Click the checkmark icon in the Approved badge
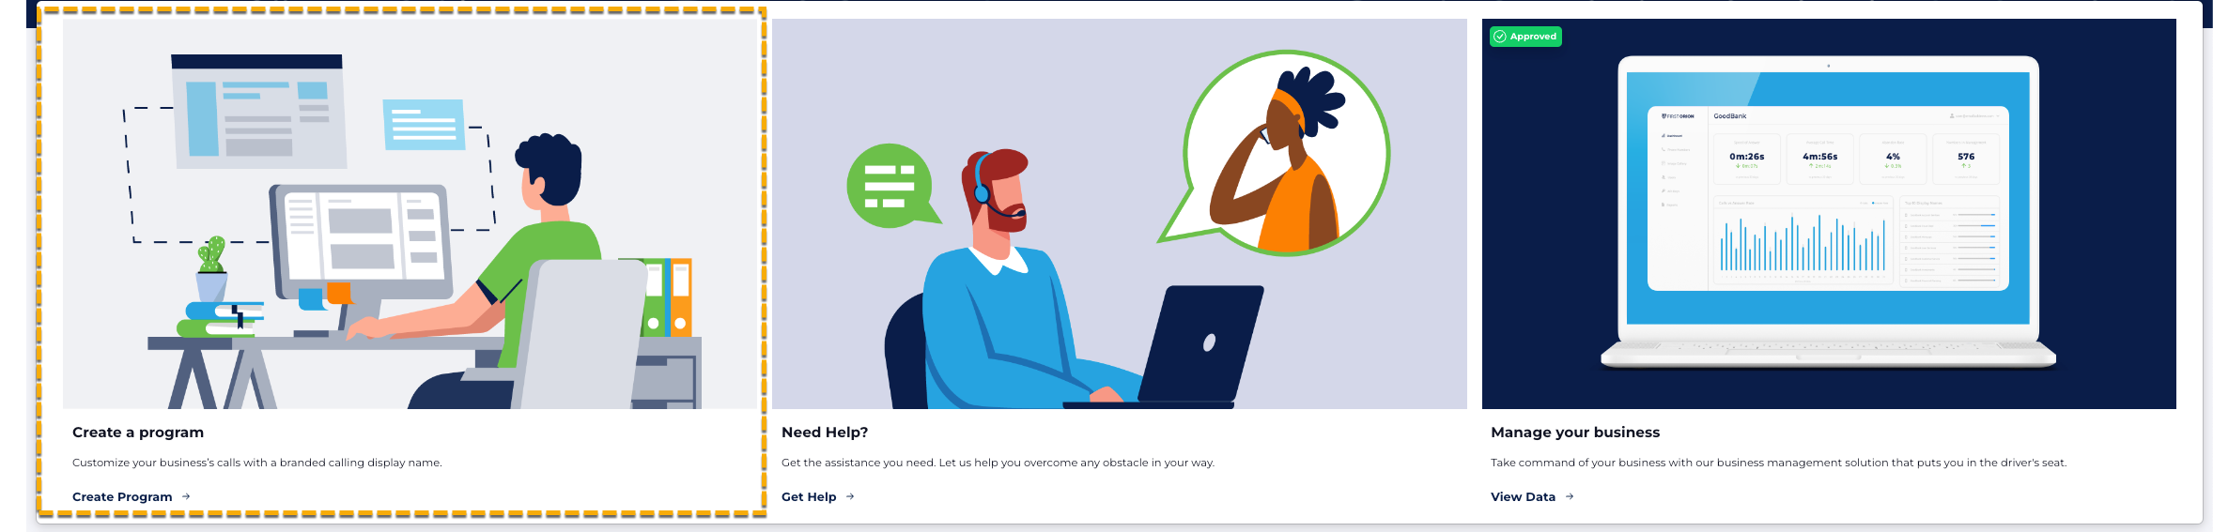This screenshot has height=532, width=2213. click(x=1500, y=37)
